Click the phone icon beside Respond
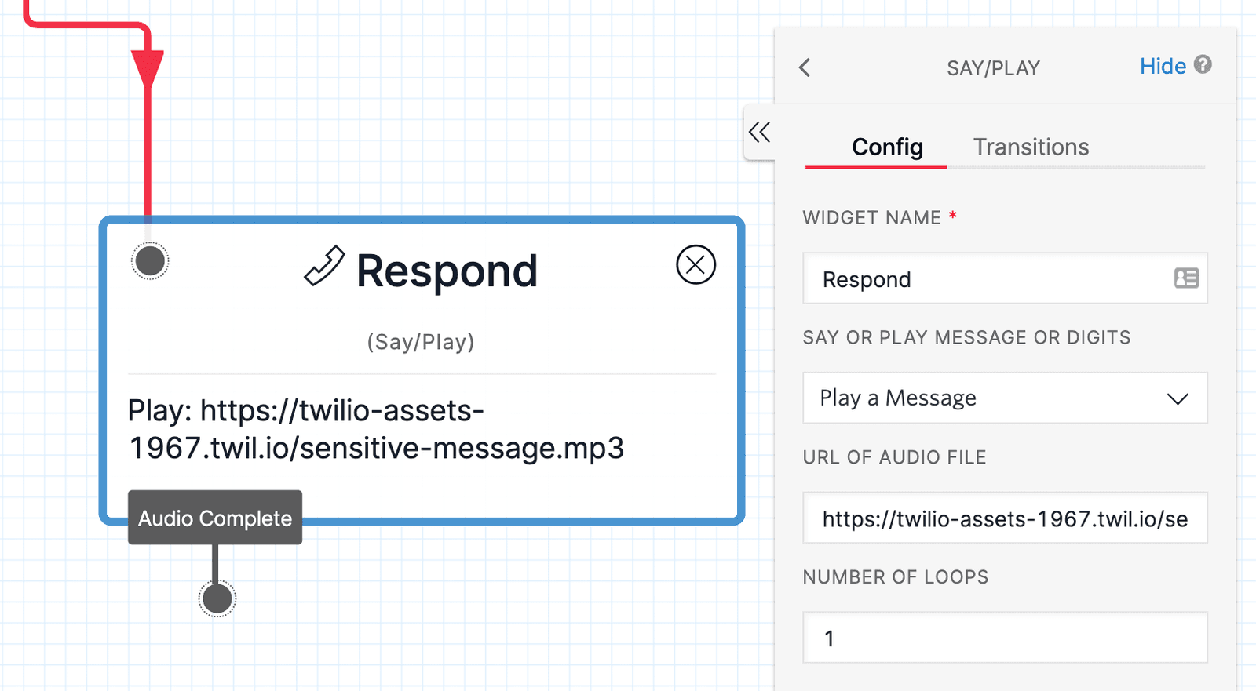Screen dimensions: 1256x691 click(324, 267)
